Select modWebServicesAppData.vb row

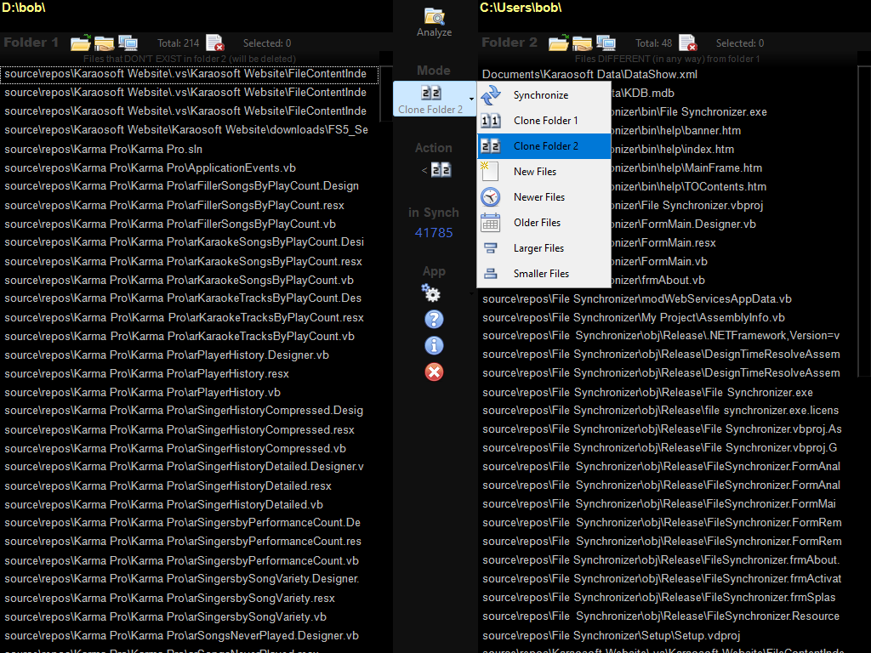tap(667, 298)
